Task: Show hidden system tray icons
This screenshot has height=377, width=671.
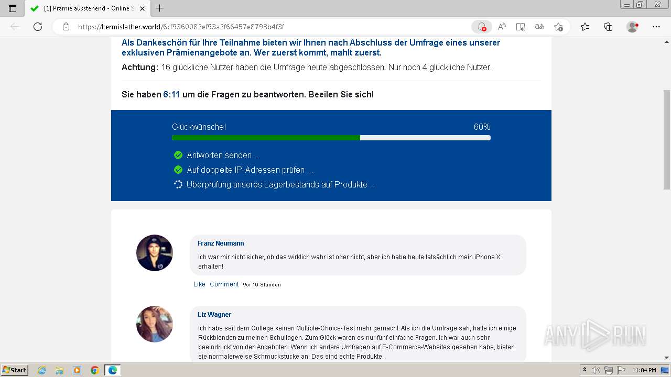Action: pos(585,370)
